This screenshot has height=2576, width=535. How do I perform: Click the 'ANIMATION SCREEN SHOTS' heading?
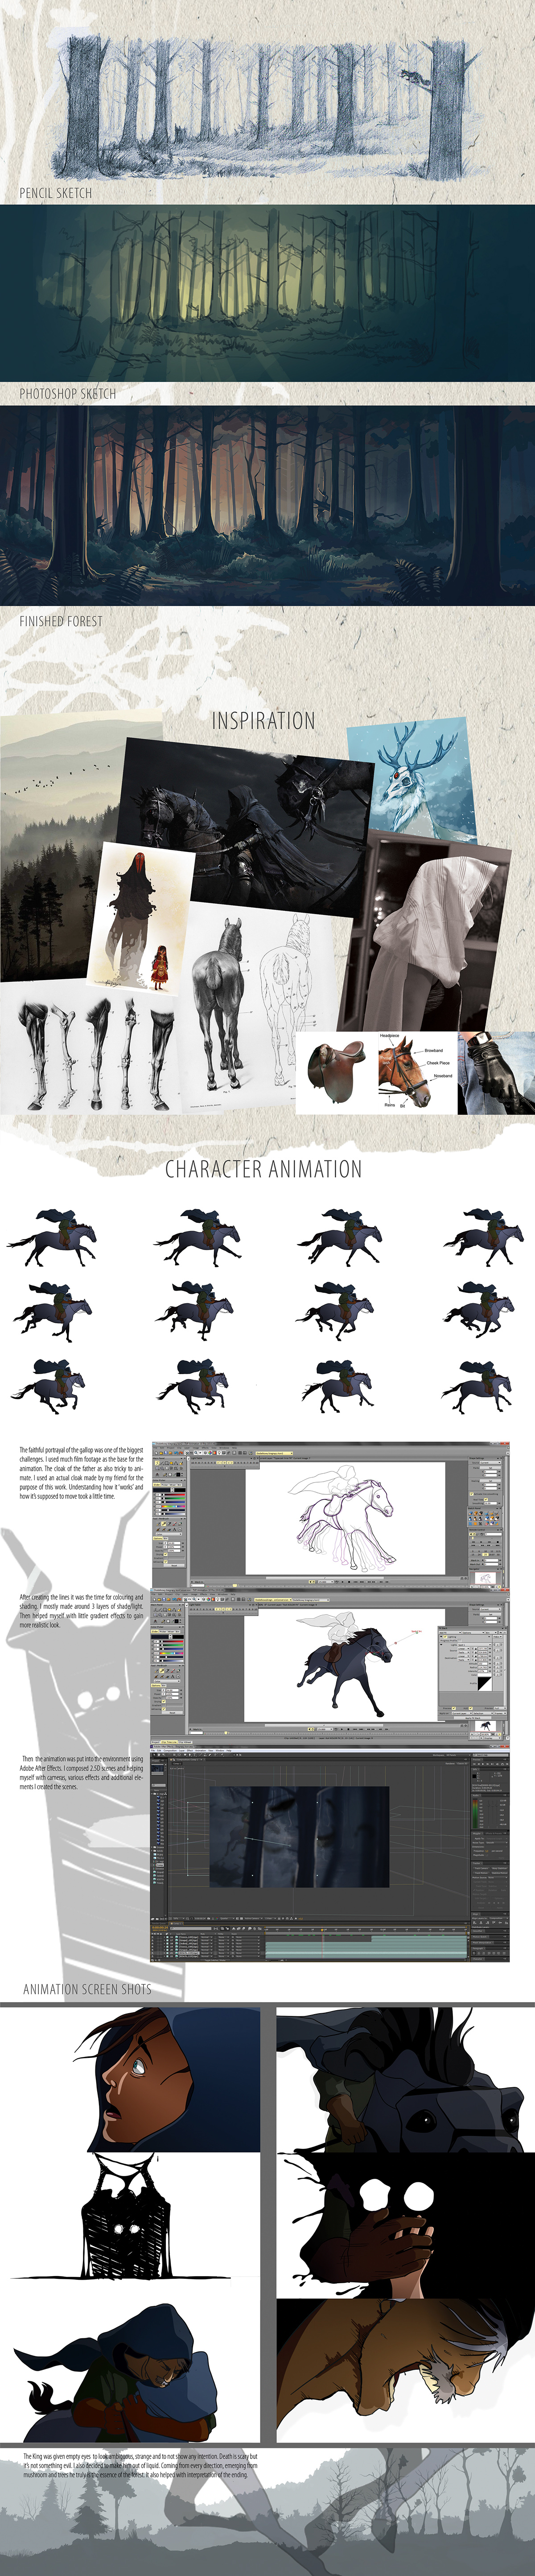pos(88,1989)
